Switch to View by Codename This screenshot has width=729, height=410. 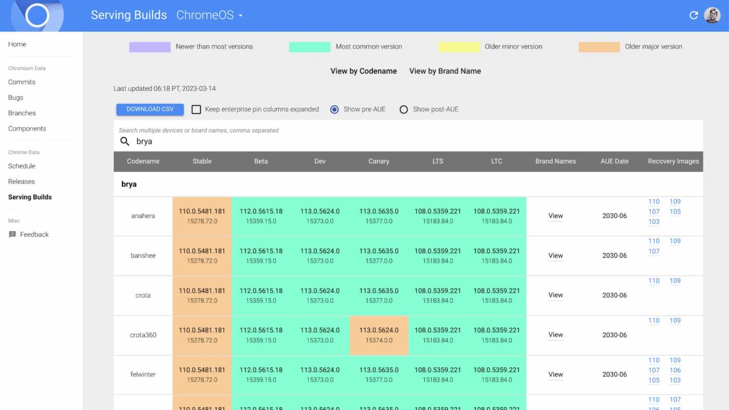coord(363,71)
